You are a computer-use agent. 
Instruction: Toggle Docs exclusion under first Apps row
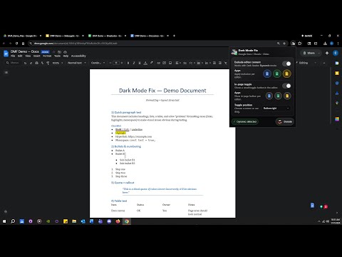click(267, 74)
